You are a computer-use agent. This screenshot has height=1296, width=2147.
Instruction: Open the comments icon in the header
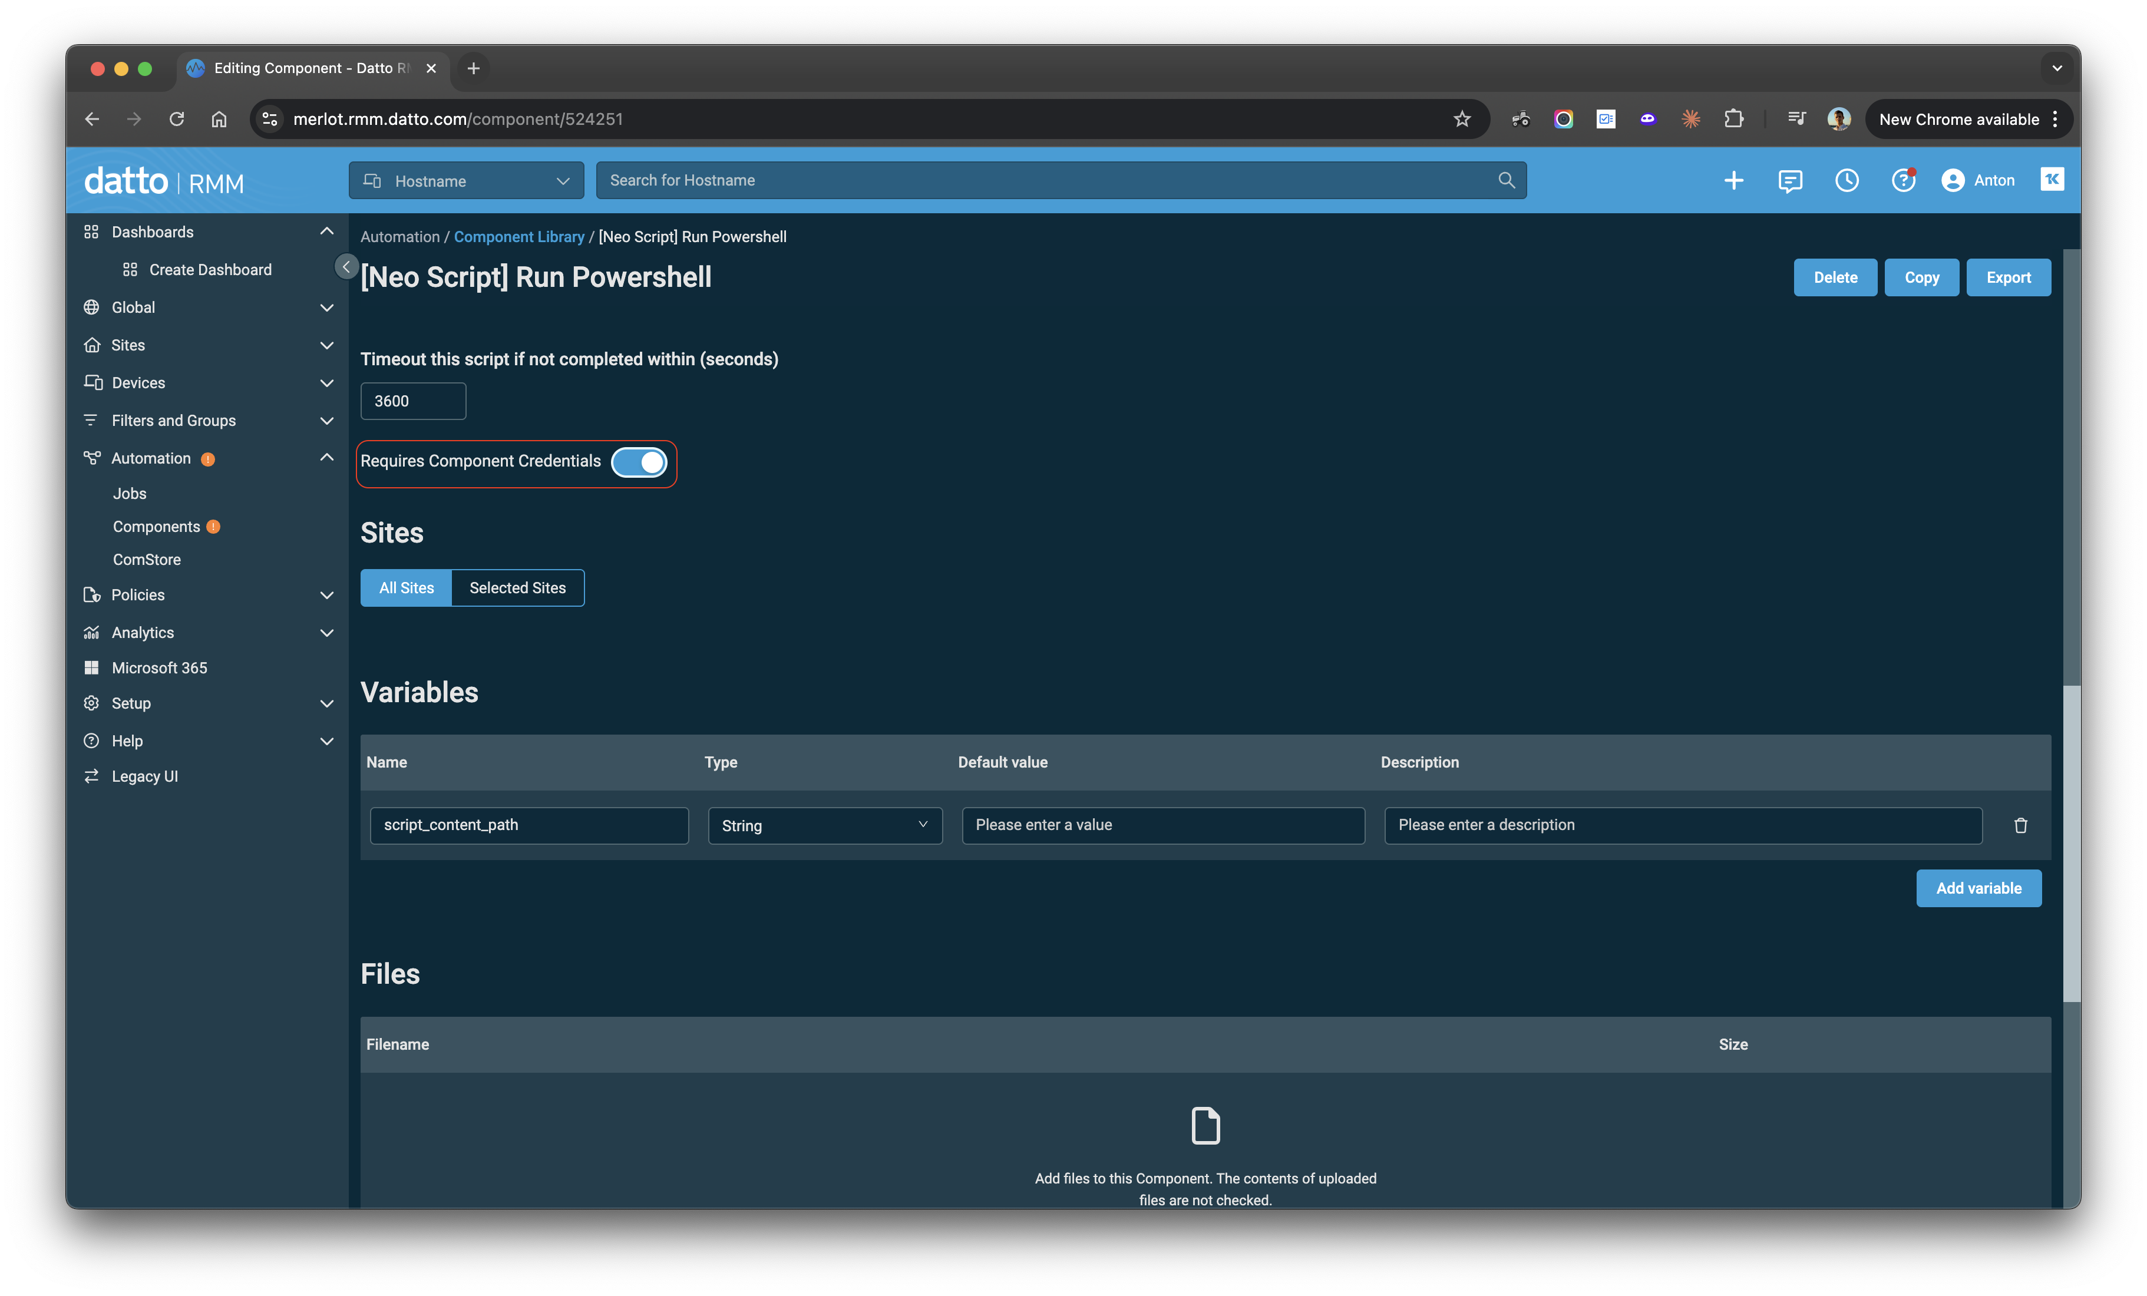pyautogui.click(x=1791, y=180)
